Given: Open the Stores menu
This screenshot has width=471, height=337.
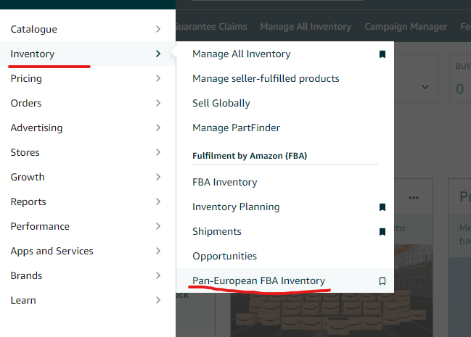Looking at the screenshot, I should [x=25, y=153].
